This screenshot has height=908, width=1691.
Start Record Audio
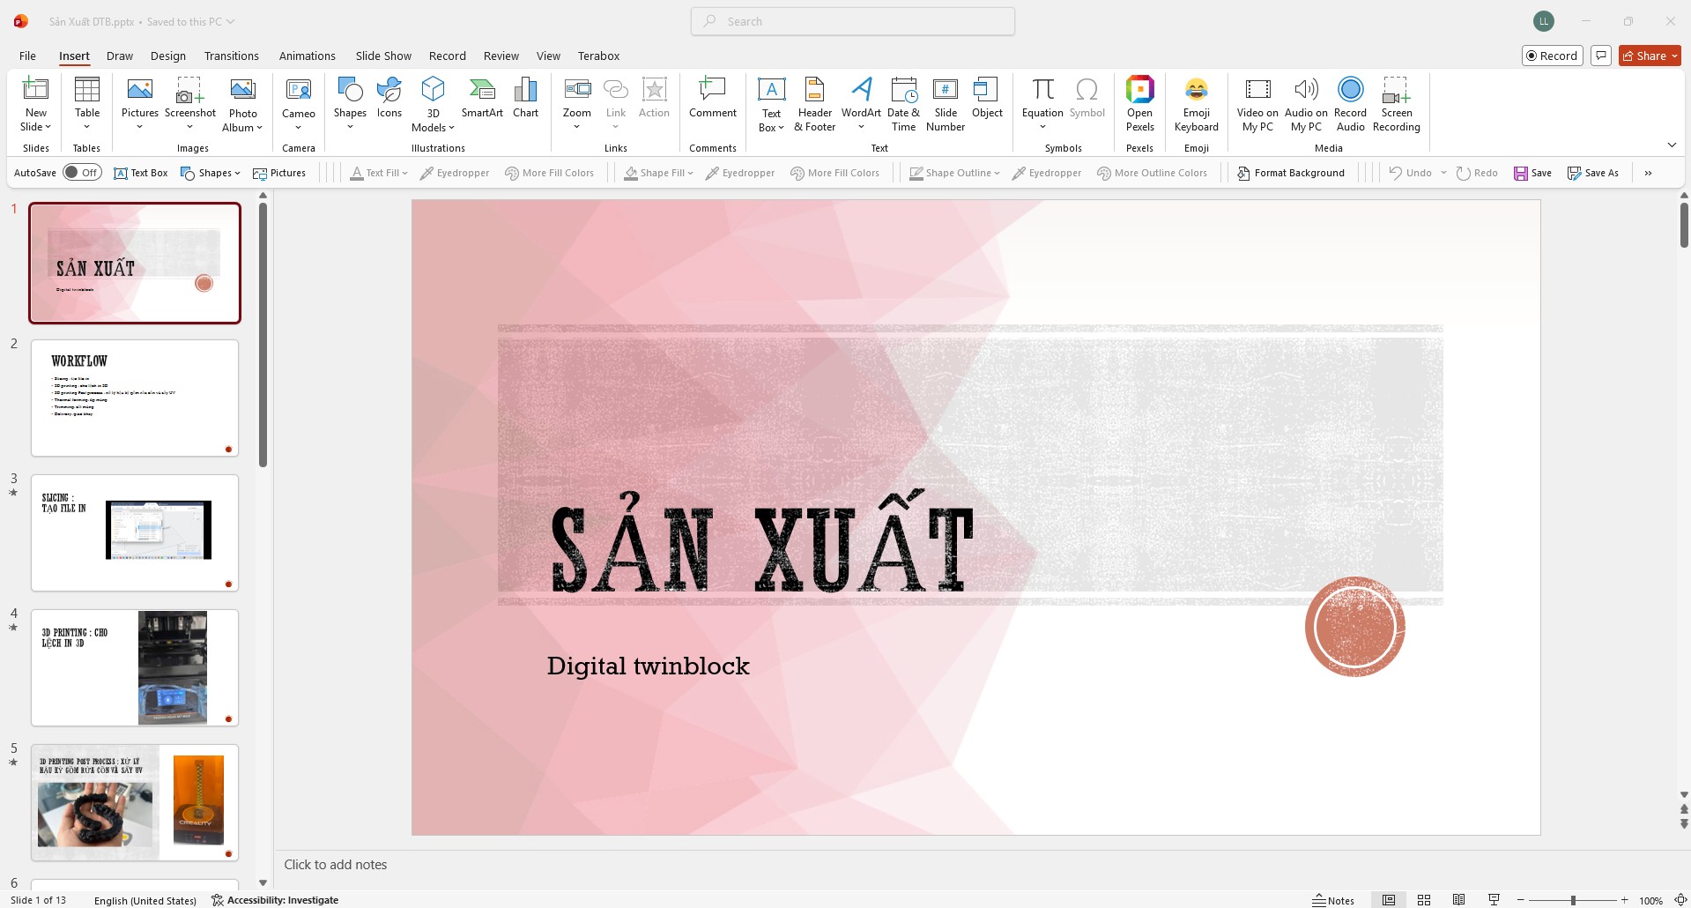click(x=1350, y=104)
